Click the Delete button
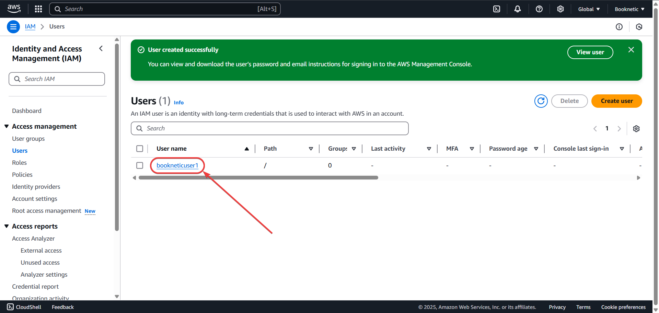Screen dimensions: 659x313 569,101
